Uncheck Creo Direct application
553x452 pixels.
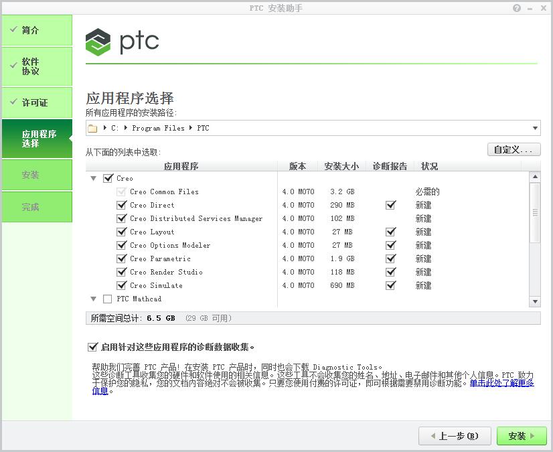pos(121,205)
